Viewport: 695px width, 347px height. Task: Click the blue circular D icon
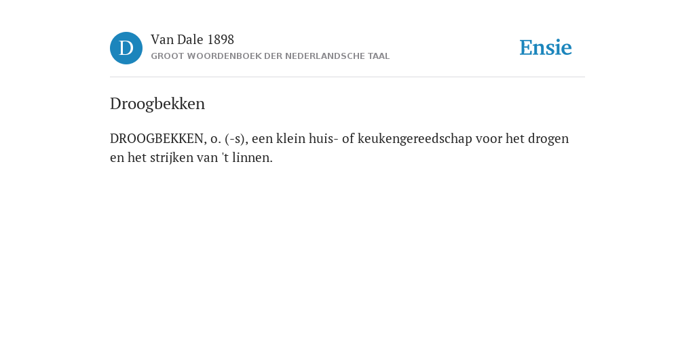126,48
